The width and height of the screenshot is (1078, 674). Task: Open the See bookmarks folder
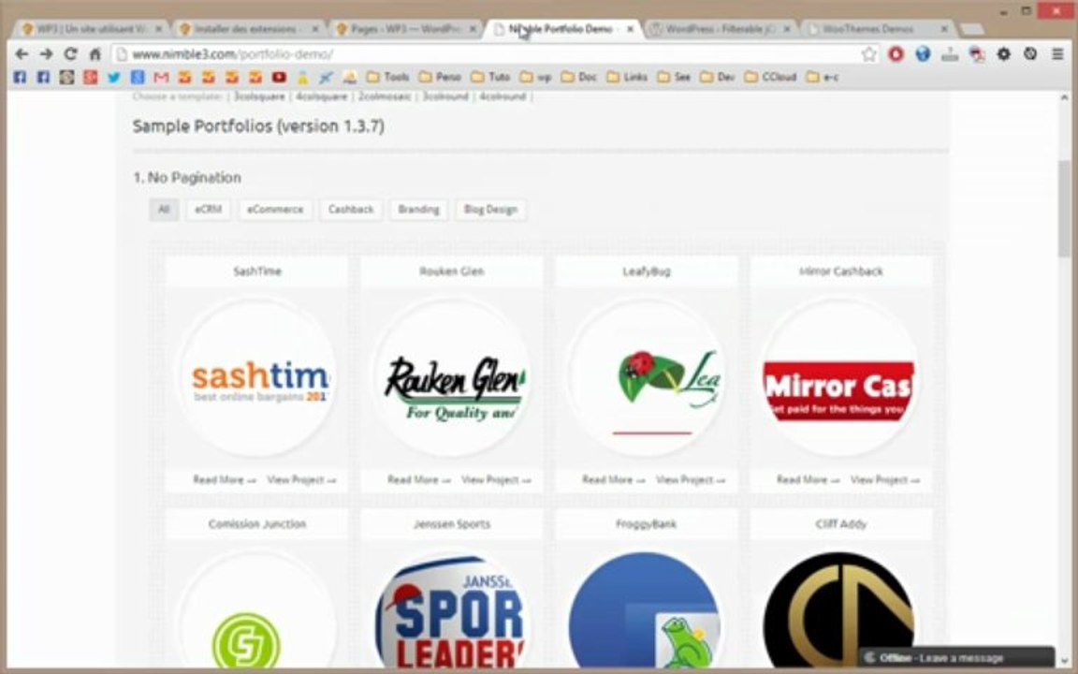coord(674,77)
